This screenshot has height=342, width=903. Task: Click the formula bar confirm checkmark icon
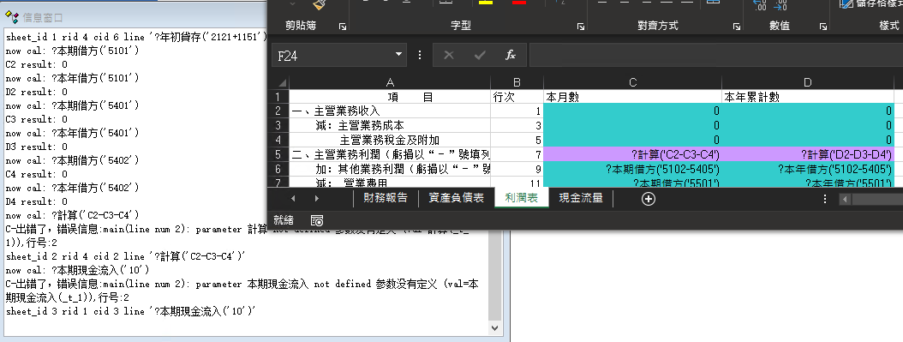click(480, 55)
